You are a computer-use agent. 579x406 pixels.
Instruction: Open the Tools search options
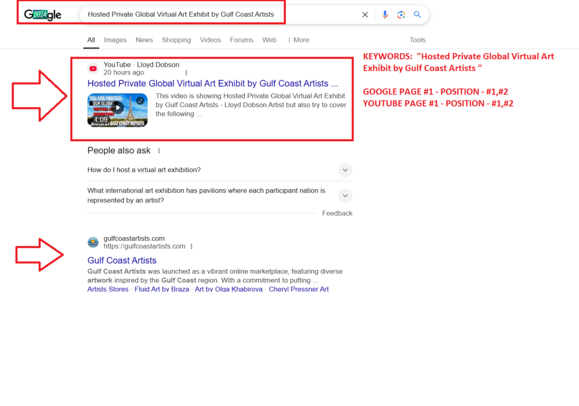(x=417, y=40)
